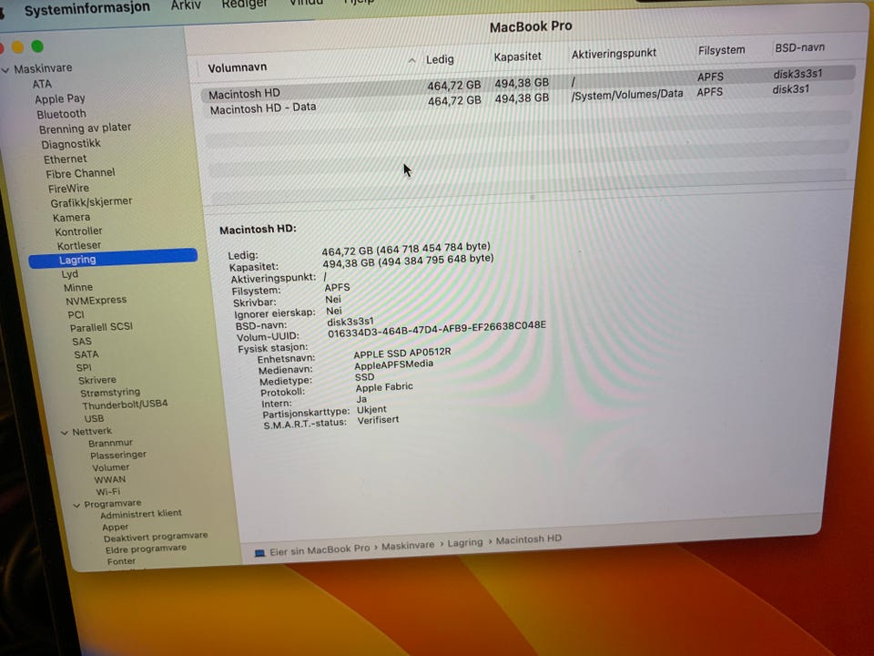Select SAS in the sidebar

(x=81, y=342)
